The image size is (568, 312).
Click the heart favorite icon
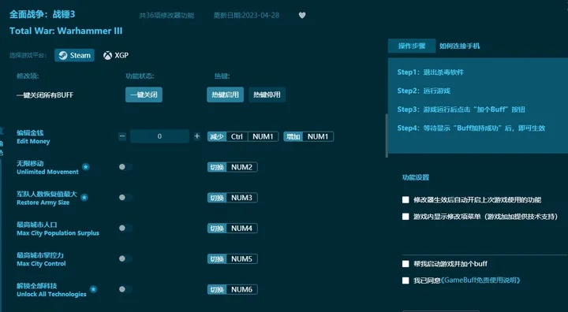pyautogui.click(x=302, y=15)
